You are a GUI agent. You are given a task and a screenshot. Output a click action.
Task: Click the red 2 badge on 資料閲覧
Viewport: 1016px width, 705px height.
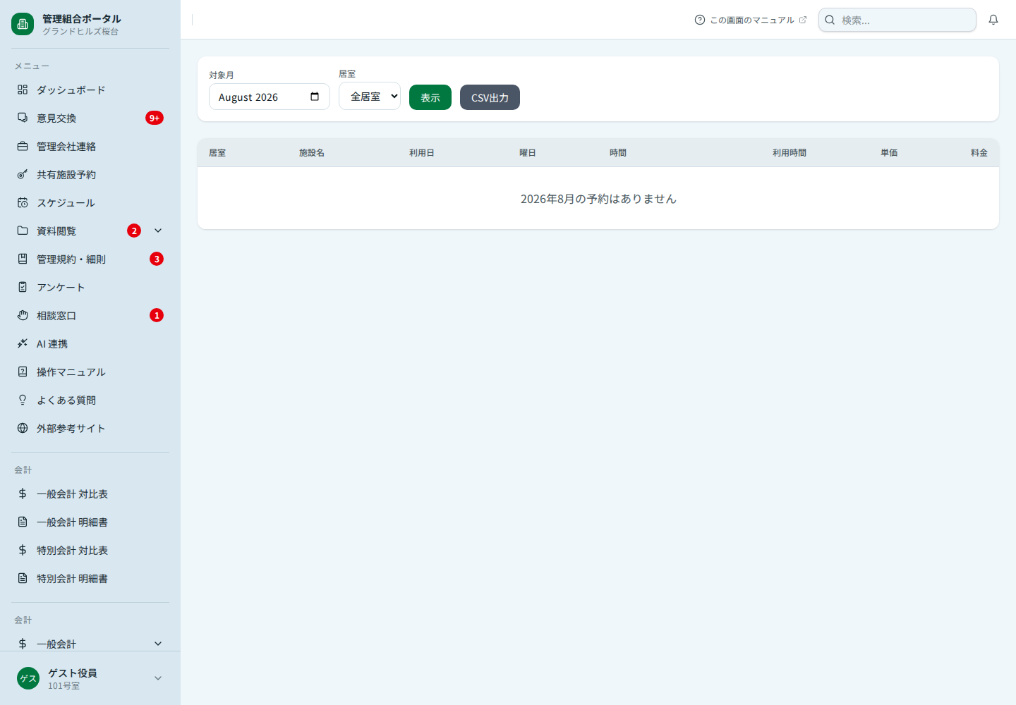click(134, 231)
